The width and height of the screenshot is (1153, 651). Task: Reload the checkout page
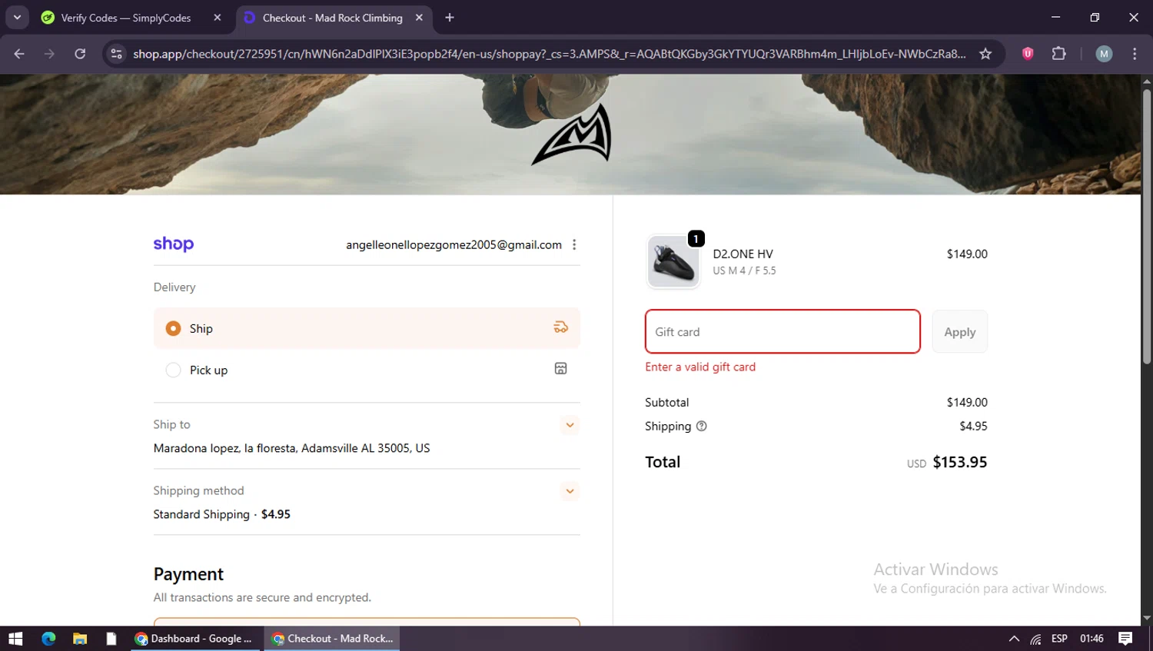point(80,54)
